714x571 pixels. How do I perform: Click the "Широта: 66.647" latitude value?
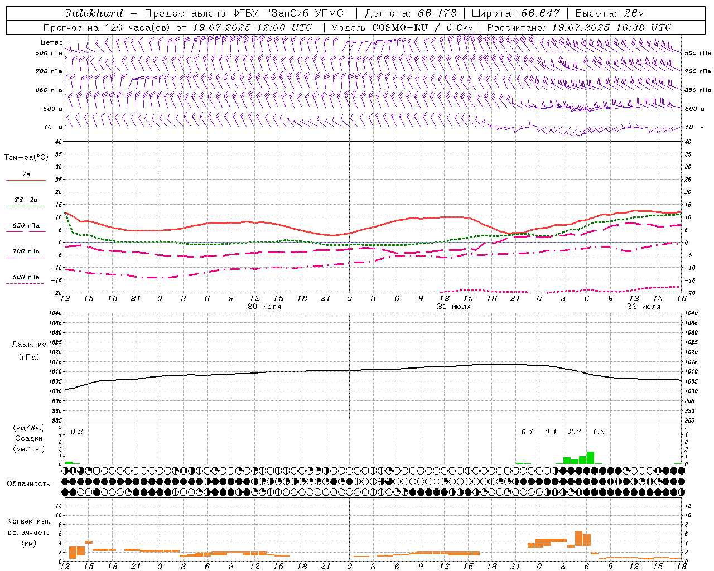515,13
